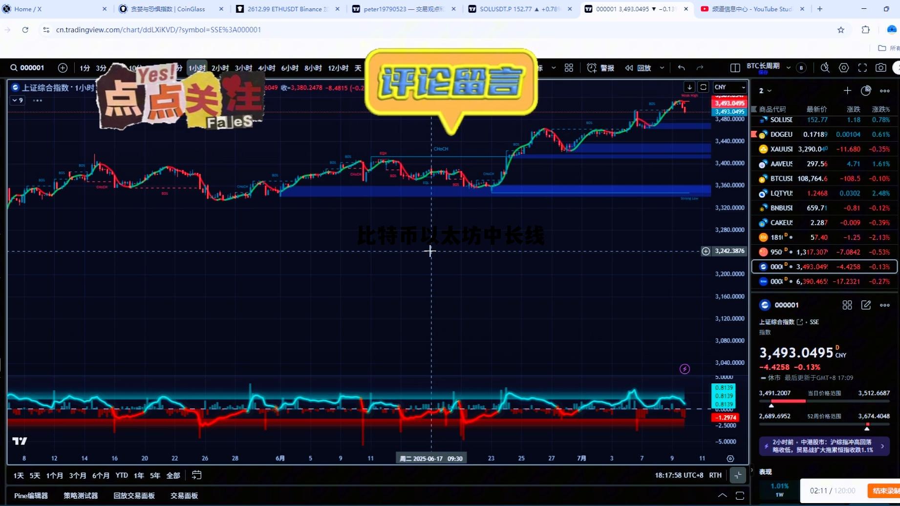Click the 52周价格范围 slider marker
The width and height of the screenshot is (900, 506).
(867, 426)
